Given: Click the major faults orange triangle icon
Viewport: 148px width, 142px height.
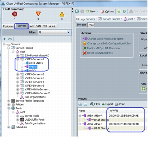Looking at the screenshot, I should (x=38, y=14).
